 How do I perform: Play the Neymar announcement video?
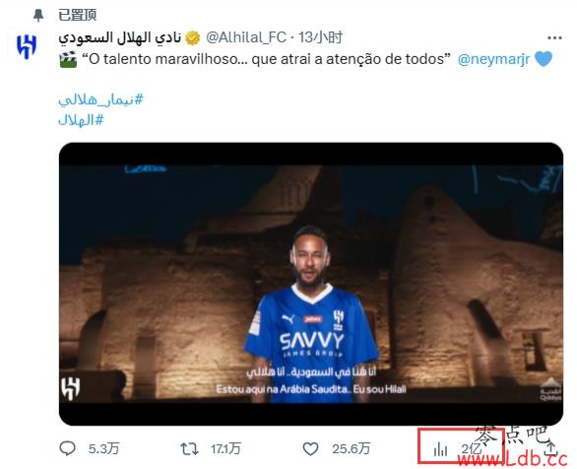coord(311,284)
